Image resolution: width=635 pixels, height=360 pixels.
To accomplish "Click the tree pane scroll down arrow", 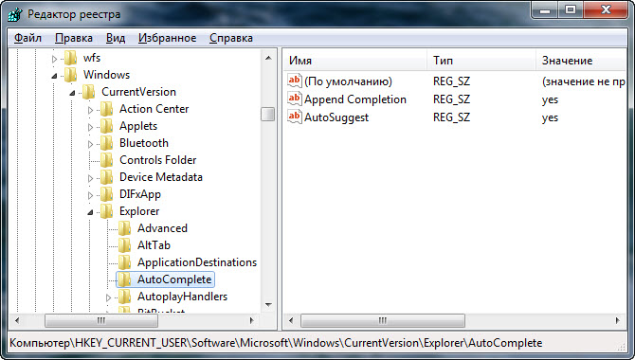I will coord(268,304).
